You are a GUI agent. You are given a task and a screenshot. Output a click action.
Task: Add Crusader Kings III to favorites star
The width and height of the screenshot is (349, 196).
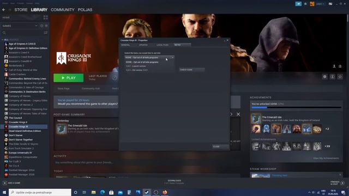point(340,77)
